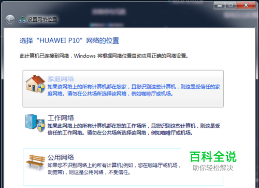
Task: Click the network icon beside 设置网络位置
Action: click(x=22, y=20)
